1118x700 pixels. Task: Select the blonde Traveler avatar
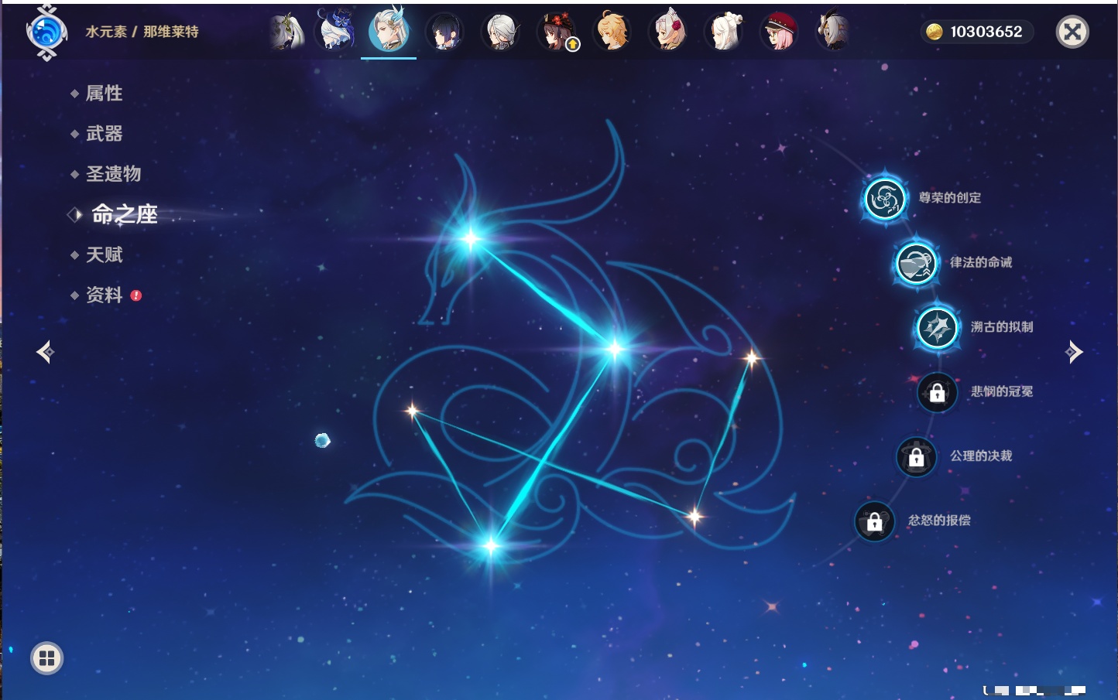[612, 32]
